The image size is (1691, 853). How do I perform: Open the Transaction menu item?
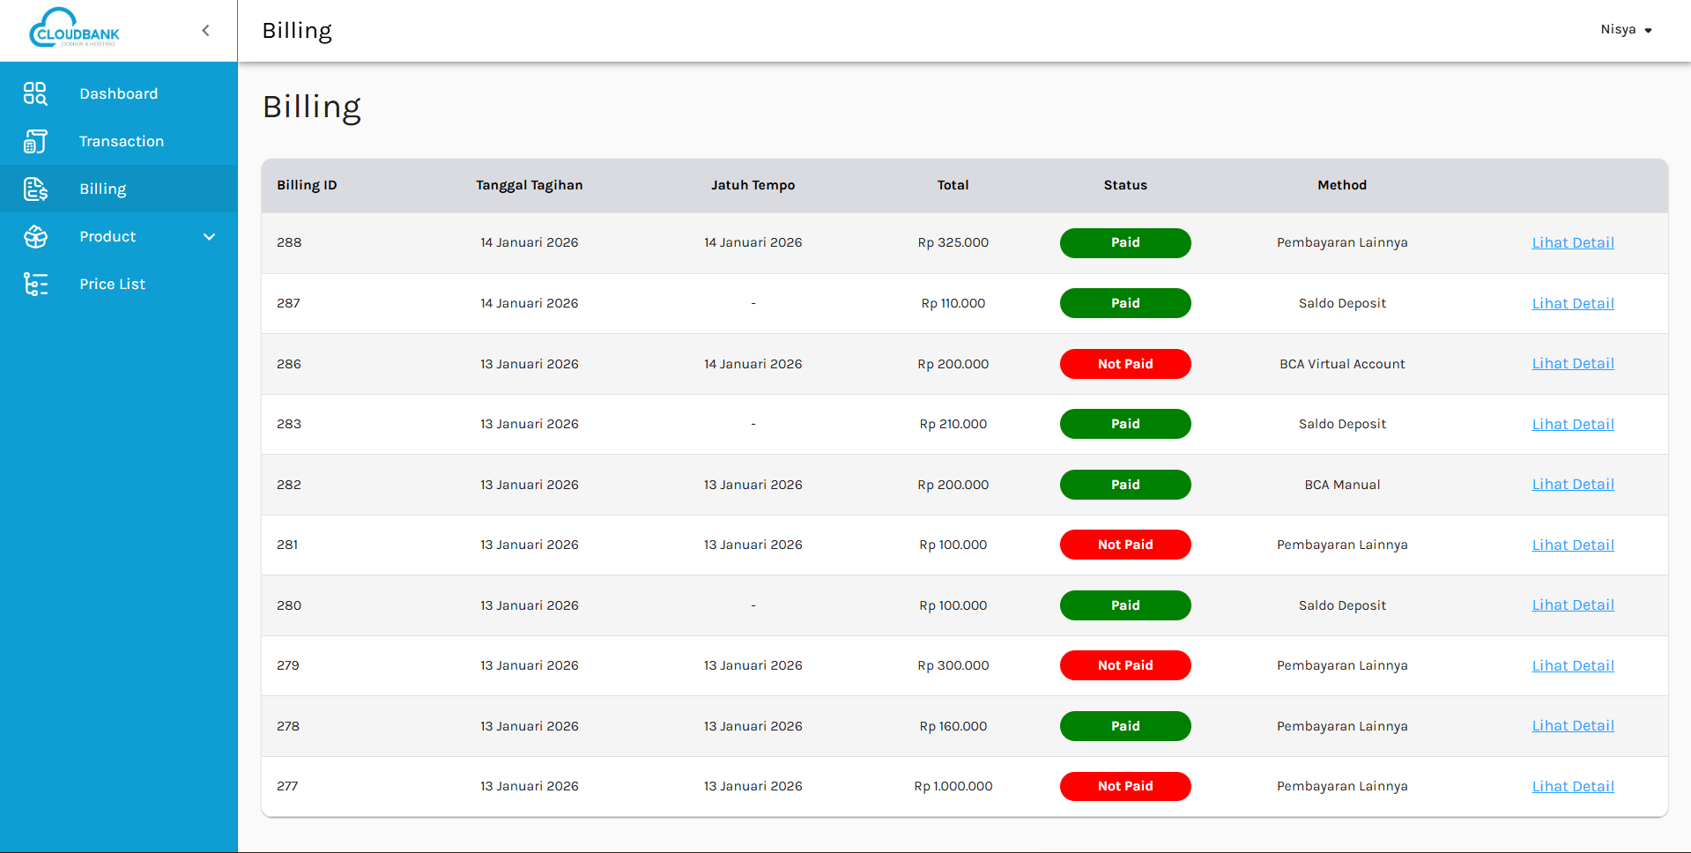121,141
